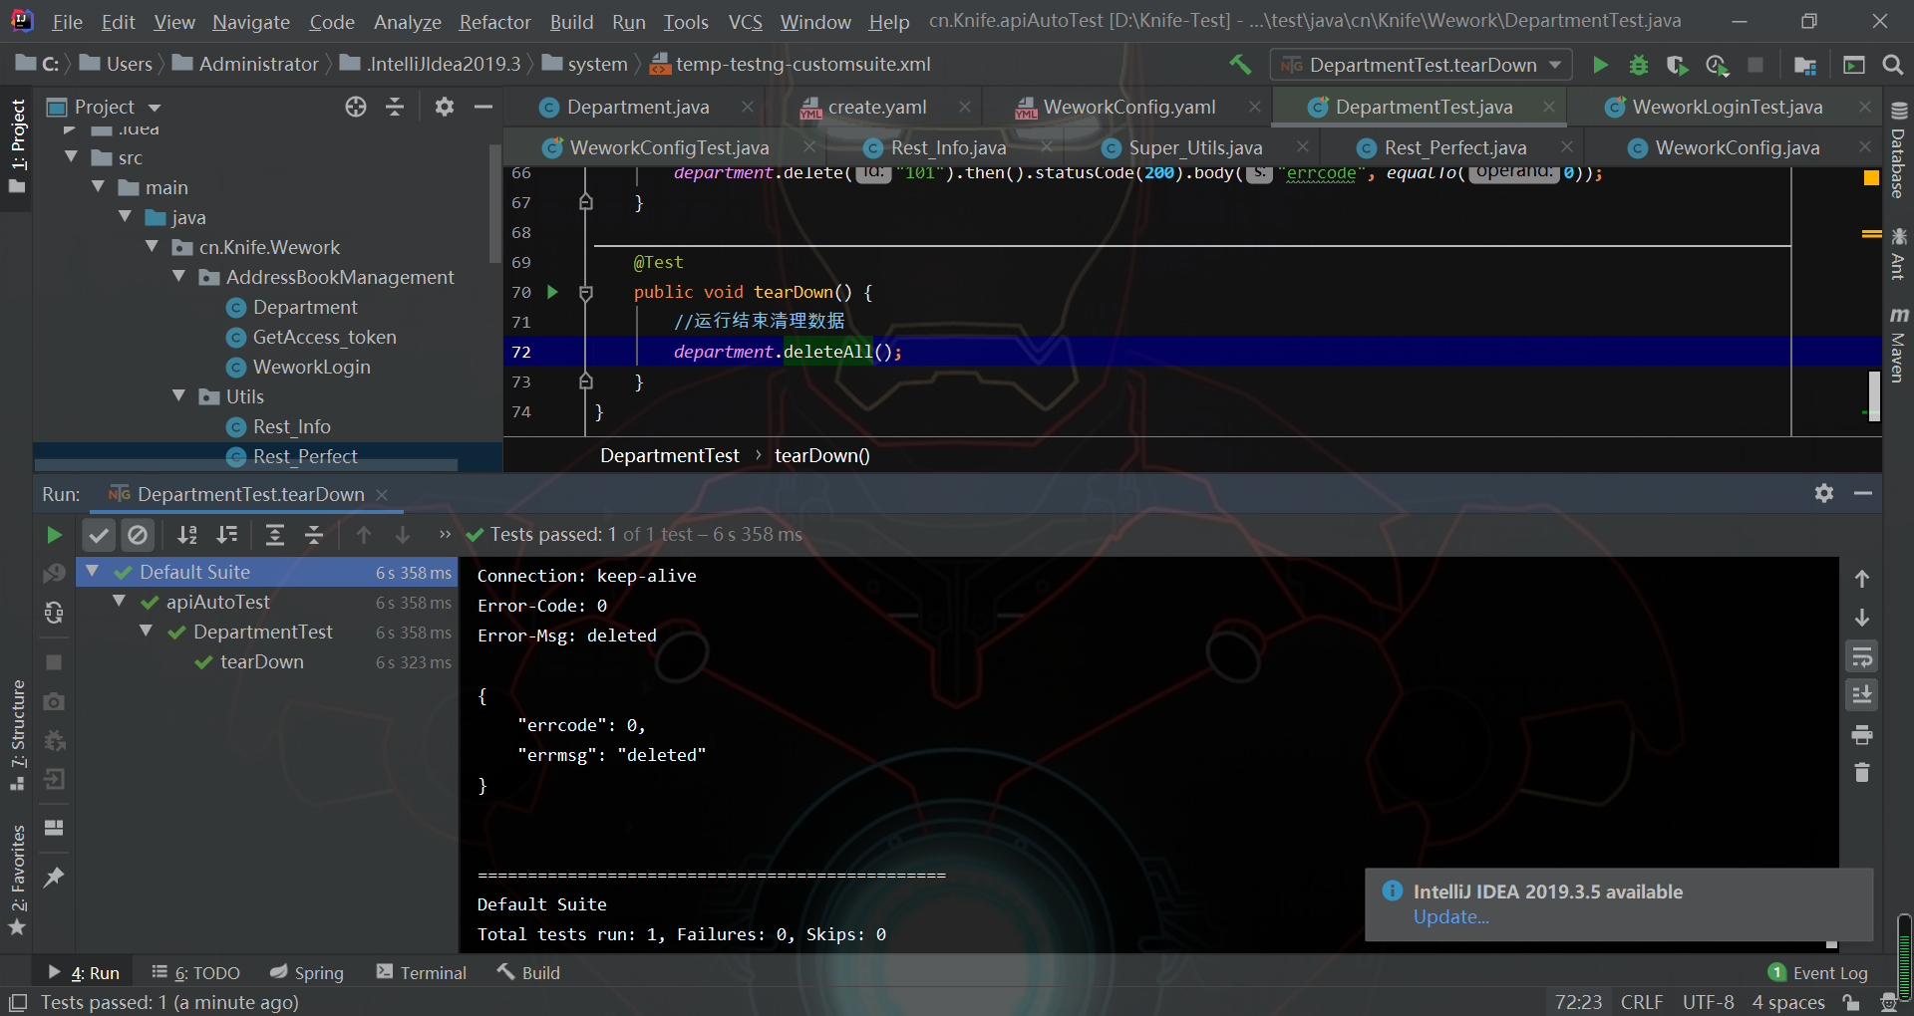Click the yellow warning marker in editor stripe
1914x1016 pixels.
[x=1871, y=234]
